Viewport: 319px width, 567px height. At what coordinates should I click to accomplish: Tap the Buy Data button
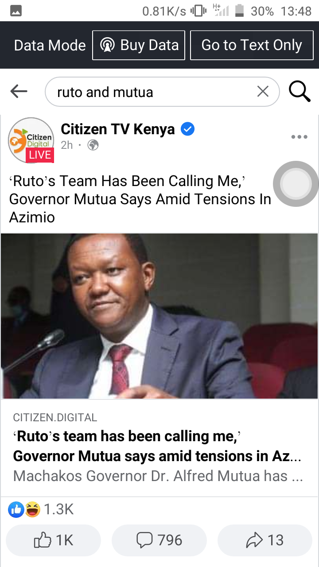click(x=139, y=45)
